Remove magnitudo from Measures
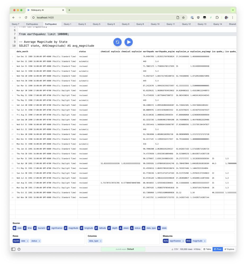246x265 pixels. pyautogui.click(x=205, y=241)
